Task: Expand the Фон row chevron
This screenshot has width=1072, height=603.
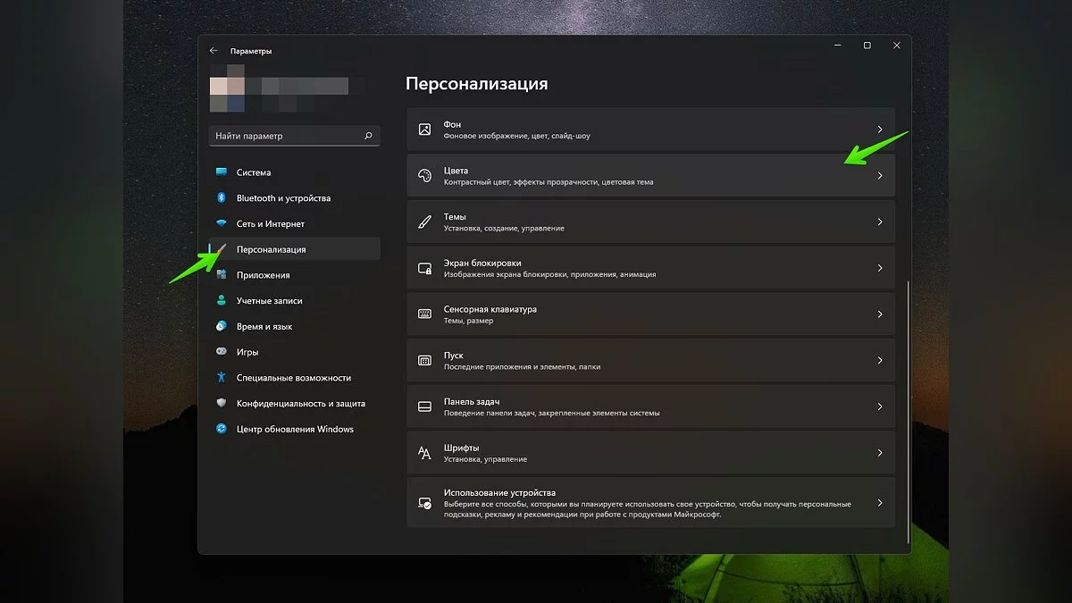Action: tap(880, 130)
